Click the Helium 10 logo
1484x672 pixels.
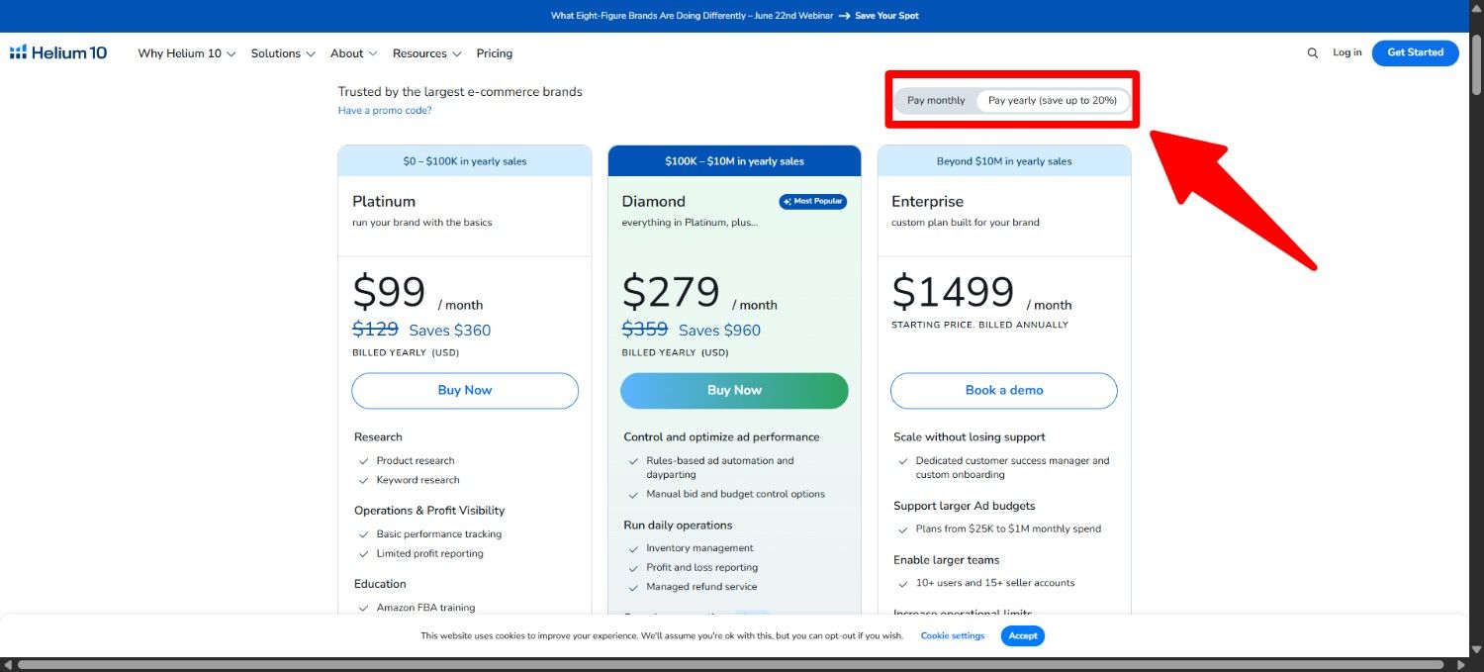pyautogui.click(x=57, y=52)
